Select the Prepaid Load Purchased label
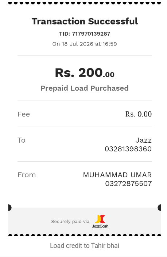Image resolution: width=167 pixels, height=257 pixels. pyautogui.click(x=85, y=88)
